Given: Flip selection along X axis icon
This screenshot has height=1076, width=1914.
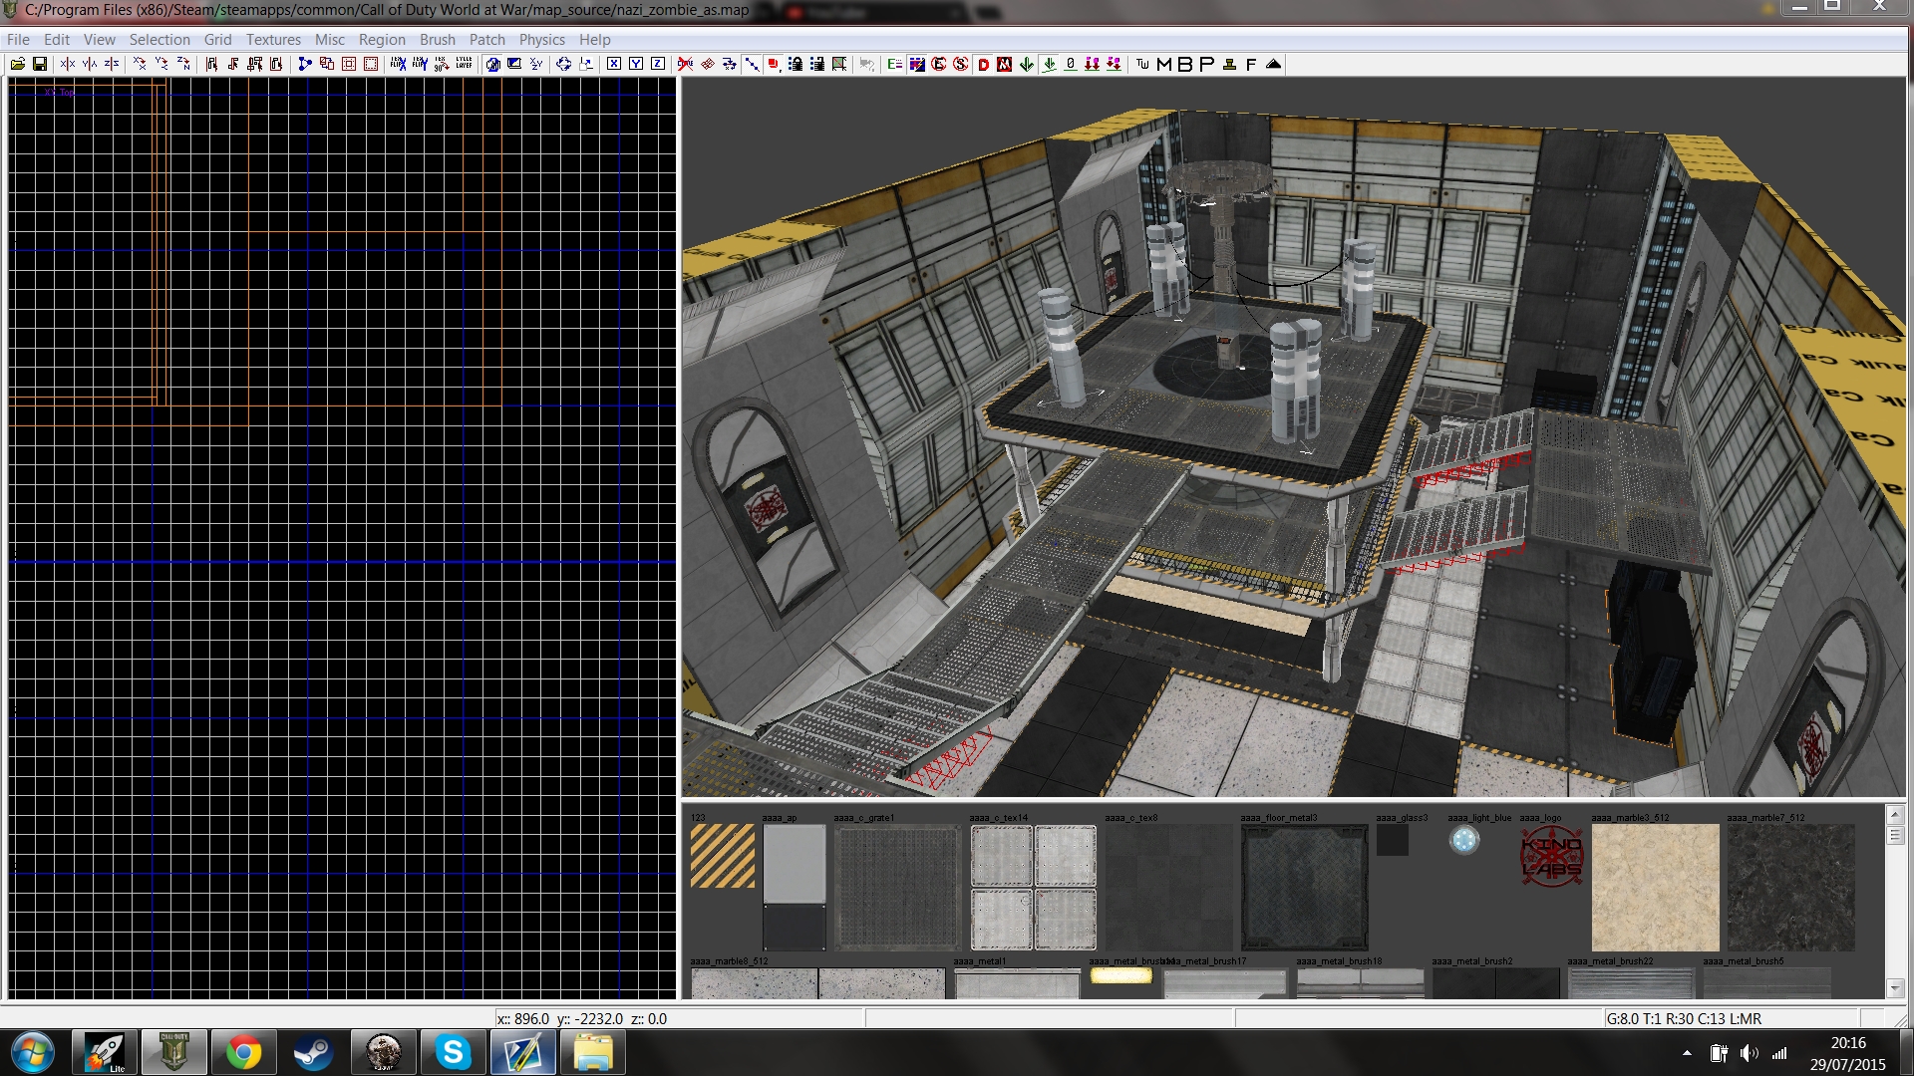Looking at the screenshot, I should click(68, 64).
